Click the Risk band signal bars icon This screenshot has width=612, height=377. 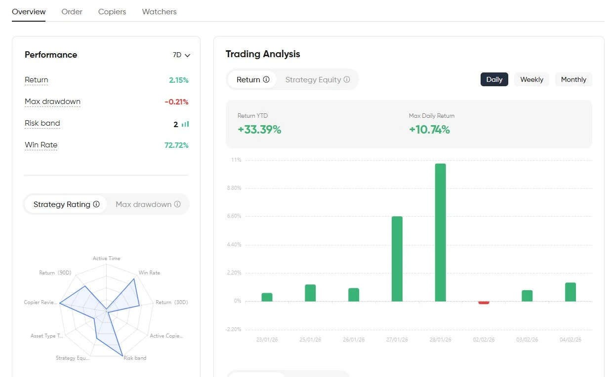[185, 124]
